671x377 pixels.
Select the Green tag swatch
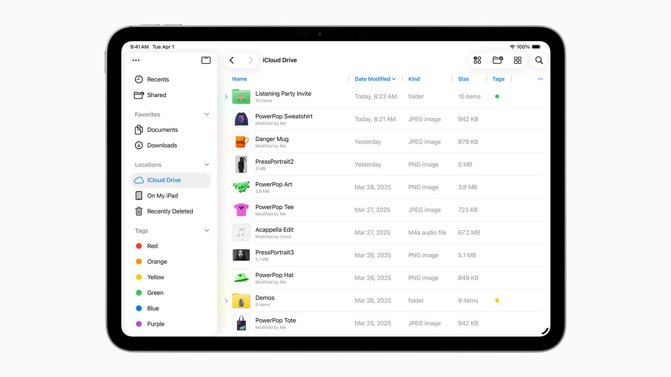tap(138, 292)
